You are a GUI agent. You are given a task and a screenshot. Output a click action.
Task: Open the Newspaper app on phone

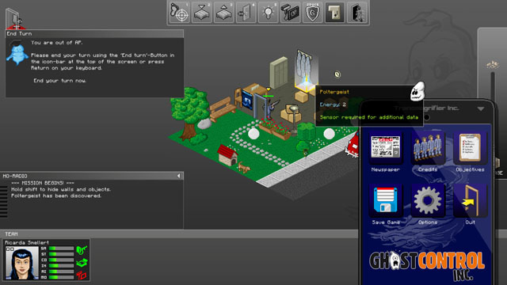point(386,147)
